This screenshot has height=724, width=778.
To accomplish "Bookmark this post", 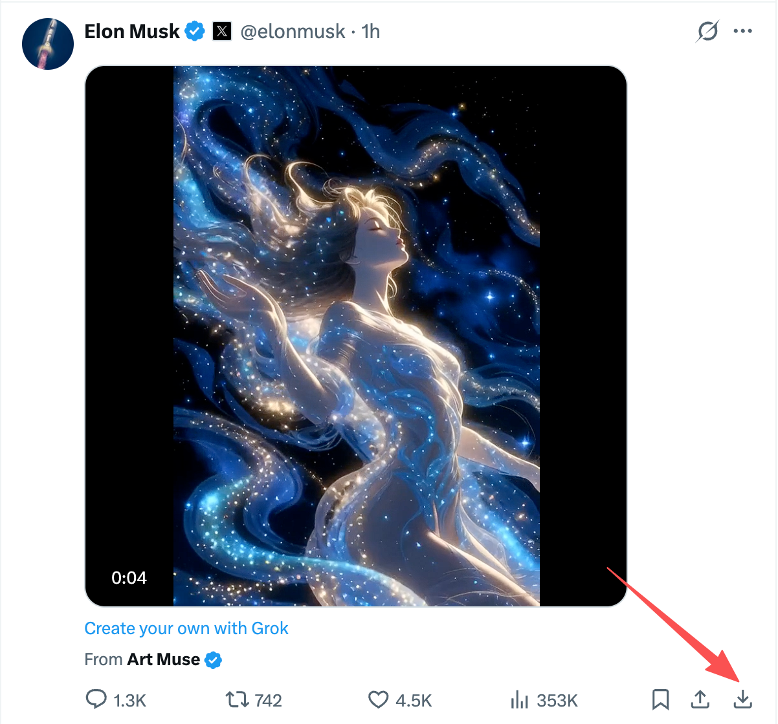I will point(660,699).
